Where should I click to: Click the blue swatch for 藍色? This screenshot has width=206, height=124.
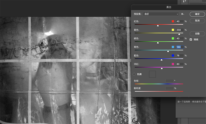173,56
